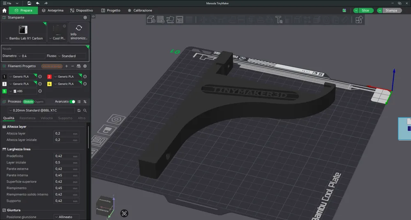Click the red filament 2 color swatch
The image size is (411, 220).
point(49,77)
